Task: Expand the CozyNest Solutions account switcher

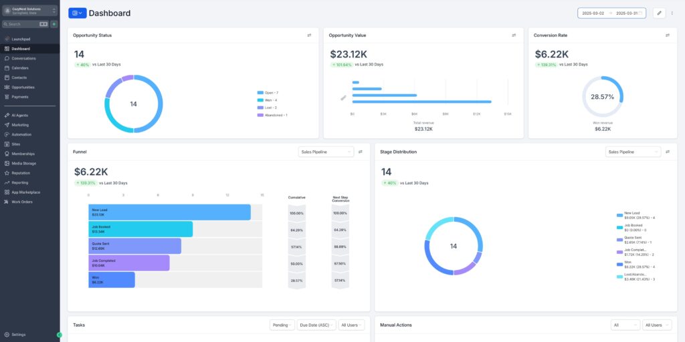Action: pos(30,11)
